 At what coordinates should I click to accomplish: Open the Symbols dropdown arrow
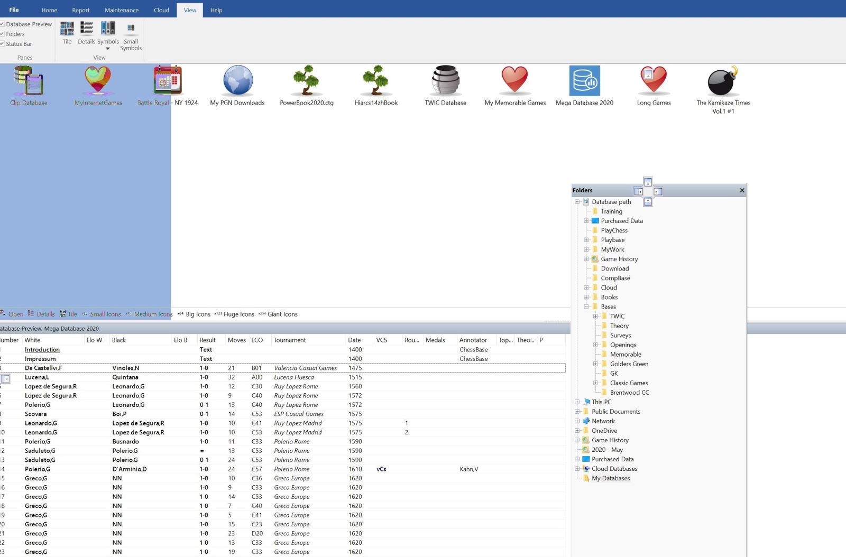(108, 49)
